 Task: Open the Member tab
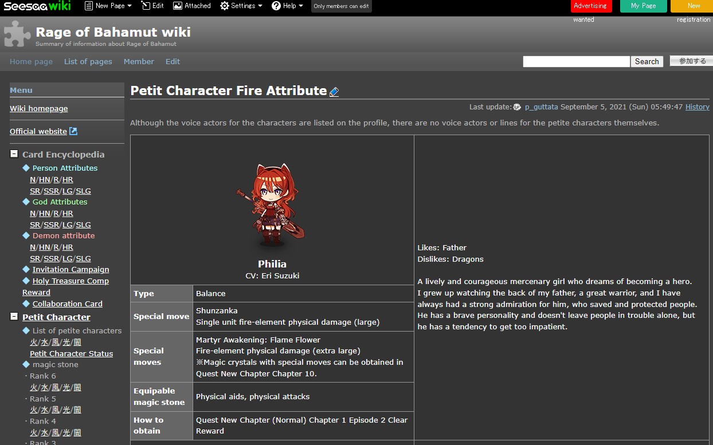139,61
